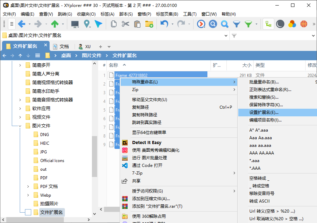
Task: Choose 设置扩展名(E)... from the submenu
Action: 264,113
